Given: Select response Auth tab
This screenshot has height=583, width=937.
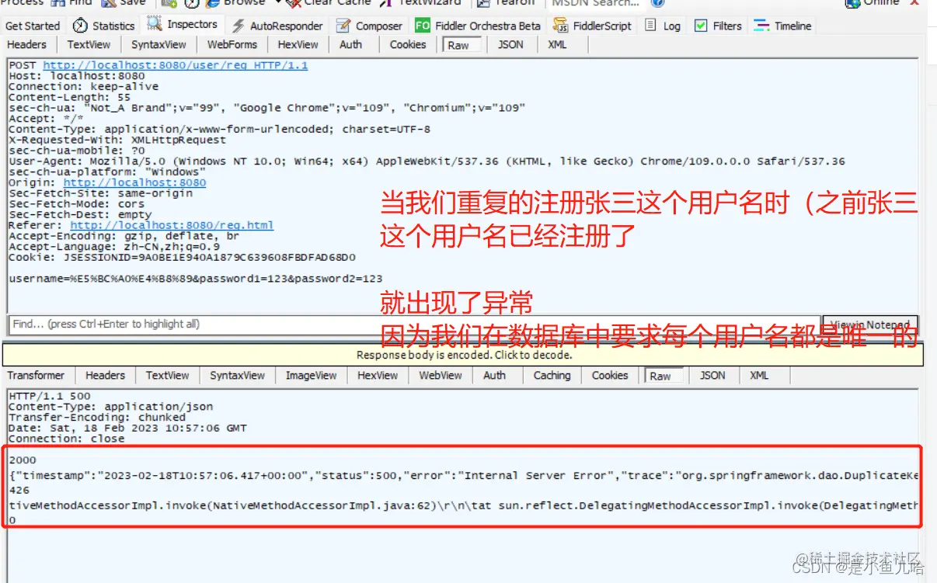Looking at the screenshot, I should point(494,375).
